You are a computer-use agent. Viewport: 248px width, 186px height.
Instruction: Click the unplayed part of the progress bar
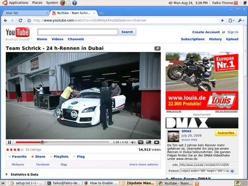[78, 142]
